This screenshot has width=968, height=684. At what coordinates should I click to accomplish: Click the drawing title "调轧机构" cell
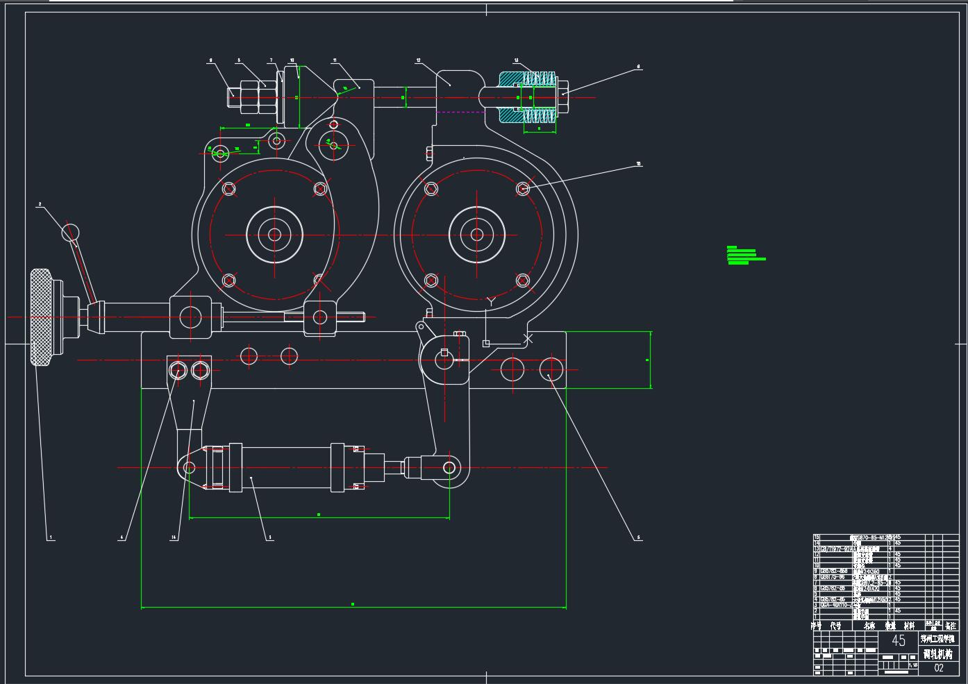pos(938,654)
